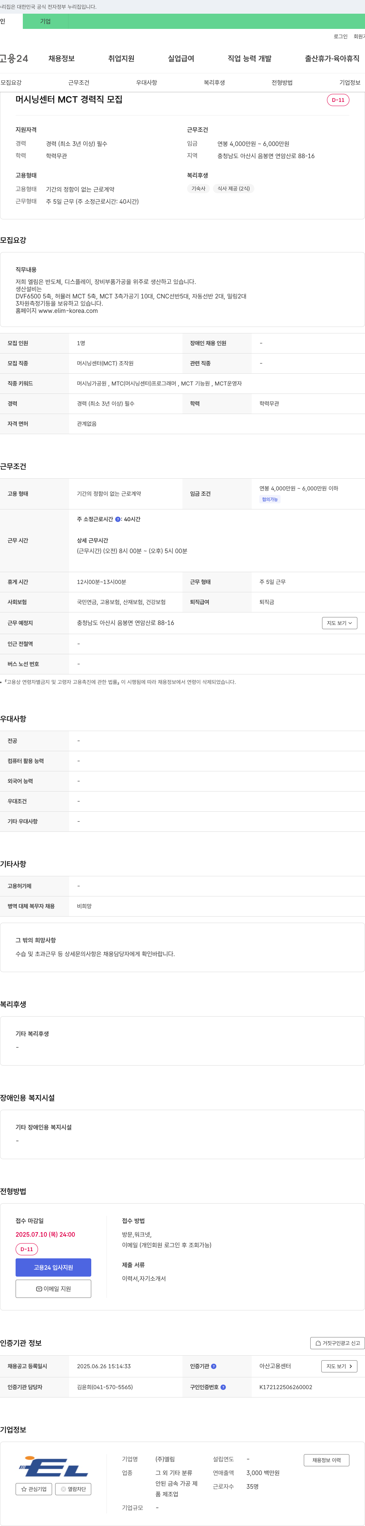Click 국민연금, 고용보험, 산재보험, 건강보험 cell
The height and width of the screenshot is (1526, 365).
tap(121, 602)
